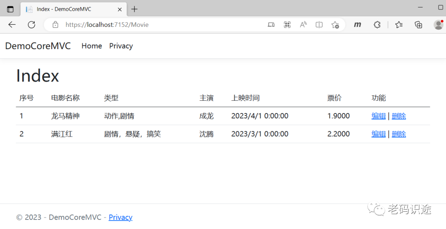View site information lock icon

[55, 25]
